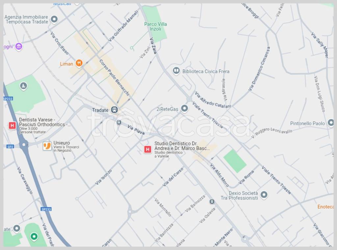This screenshot has height=250, width=337.
Task: Click the 'Corso Paolo Bernacchi' street label
Action: 114,78
